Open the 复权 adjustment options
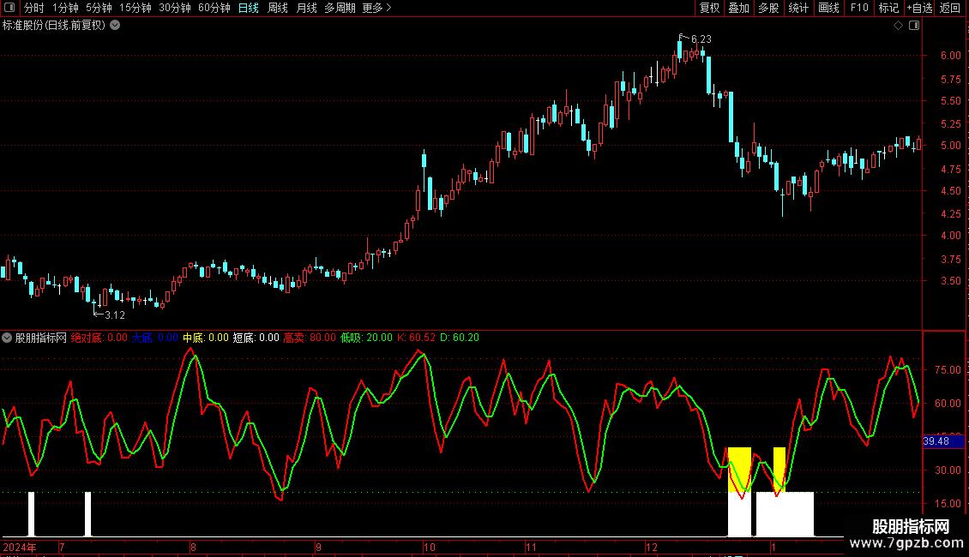This screenshot has height=557, width=969. (x=709, y=8)
